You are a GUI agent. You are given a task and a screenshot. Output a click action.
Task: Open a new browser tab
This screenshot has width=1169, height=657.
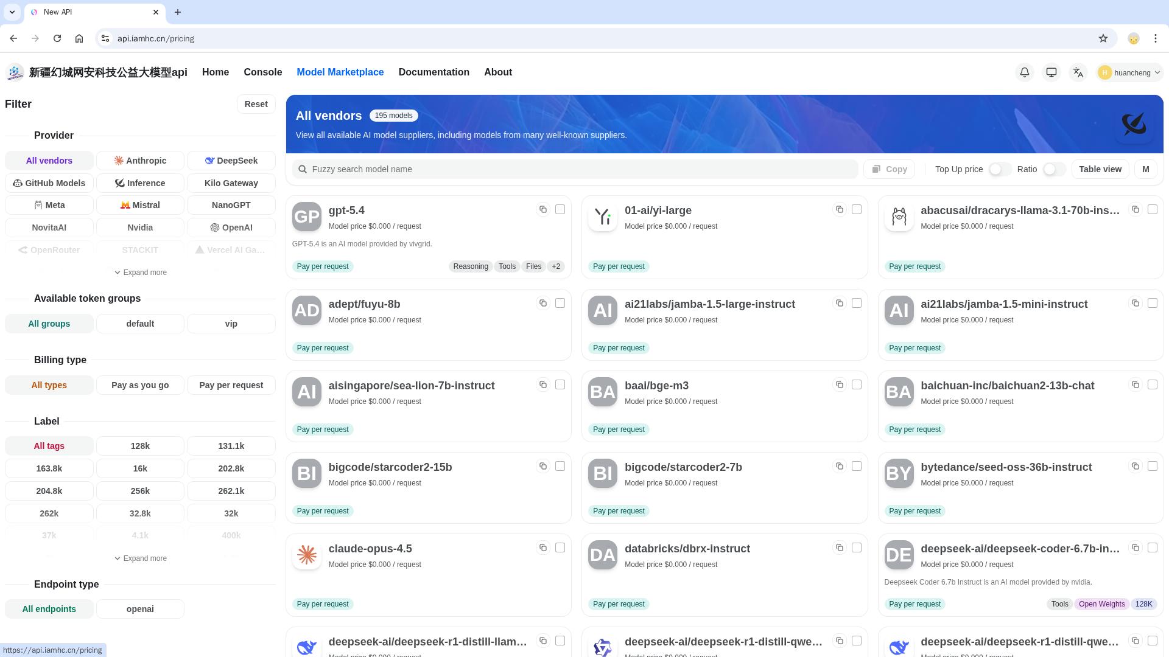[178, 12]
